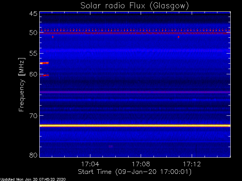Click the "55" frequency tick label

pos(33,54)
